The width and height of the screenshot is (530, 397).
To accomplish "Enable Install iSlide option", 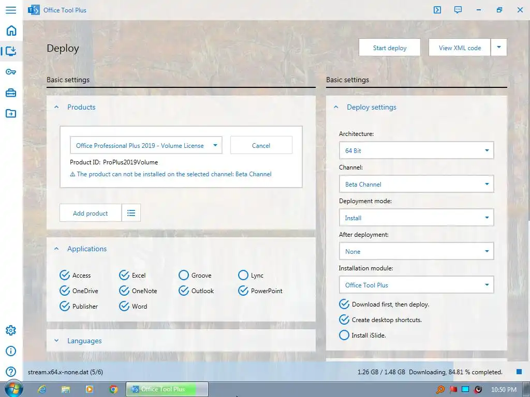I will (344, 335).
